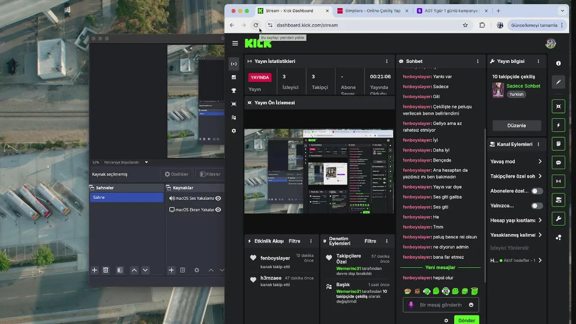
Task: Switch to Simpliers - Online Çekiliş Yap tab
Action: [373, 11]
